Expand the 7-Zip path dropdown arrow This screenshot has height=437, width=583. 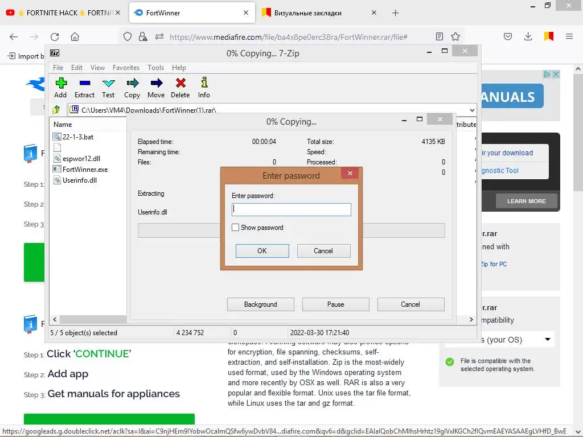pos(472,110)
